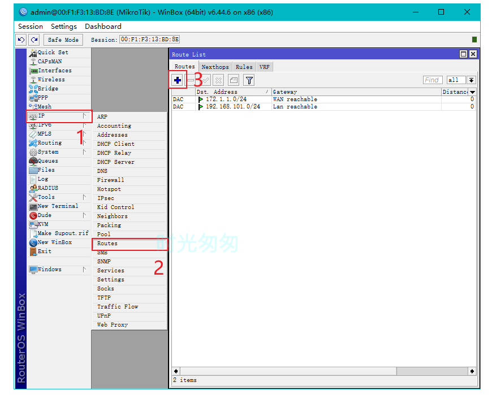The height and width of the screenshot is (395, 496).
Task: Open Log in the sidebar
Action: (59, 179)
